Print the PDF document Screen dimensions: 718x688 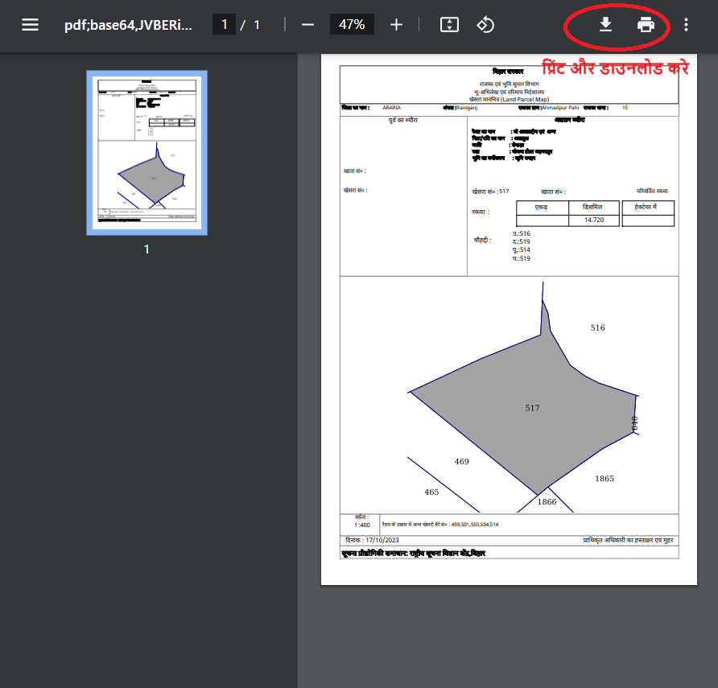(x=646, y=24)
